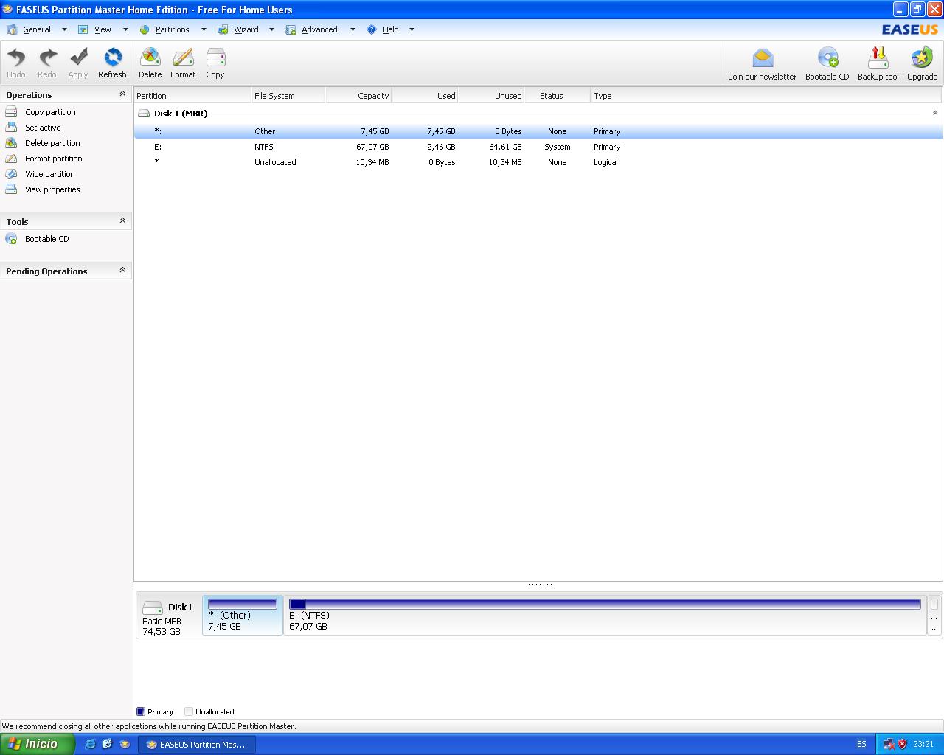Click the Set active icon in Operations

tap(11, 128)
